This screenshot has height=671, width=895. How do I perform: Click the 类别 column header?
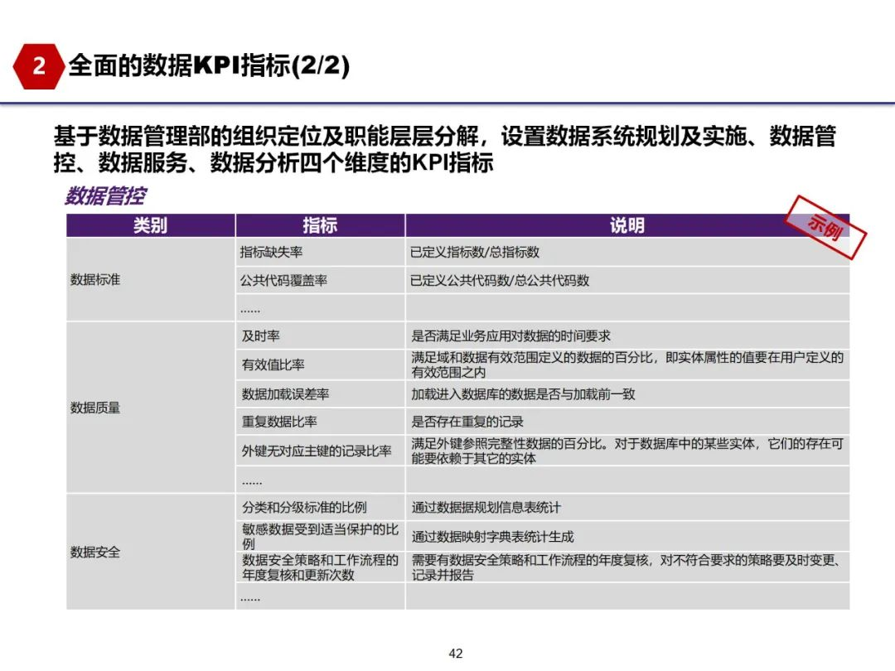[151, 225]
